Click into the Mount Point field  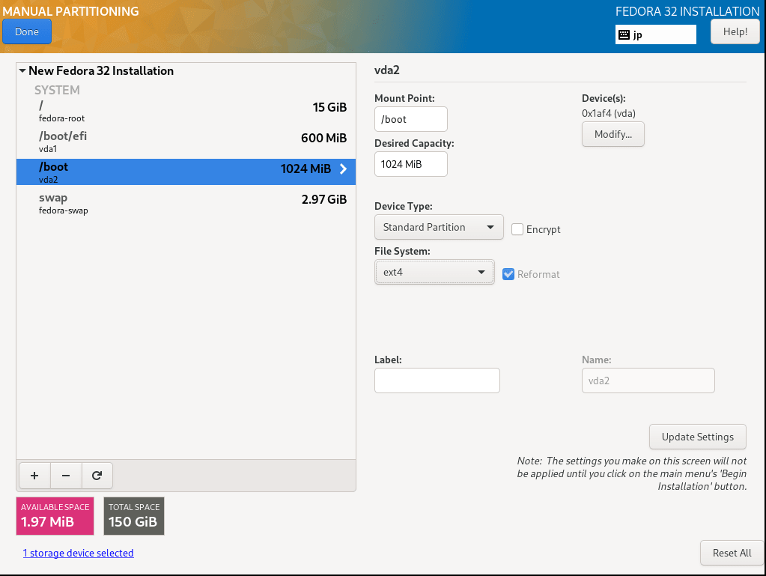(411, 119)
